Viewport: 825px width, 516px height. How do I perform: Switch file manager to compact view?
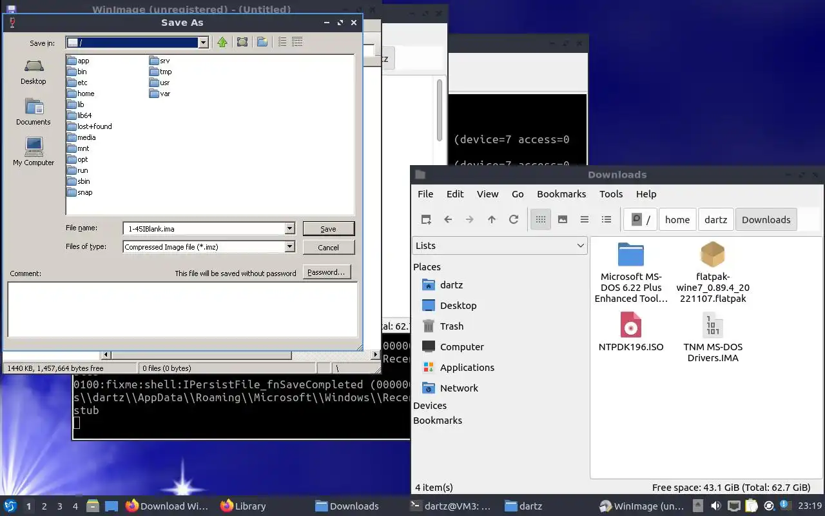tap(585, 219)
